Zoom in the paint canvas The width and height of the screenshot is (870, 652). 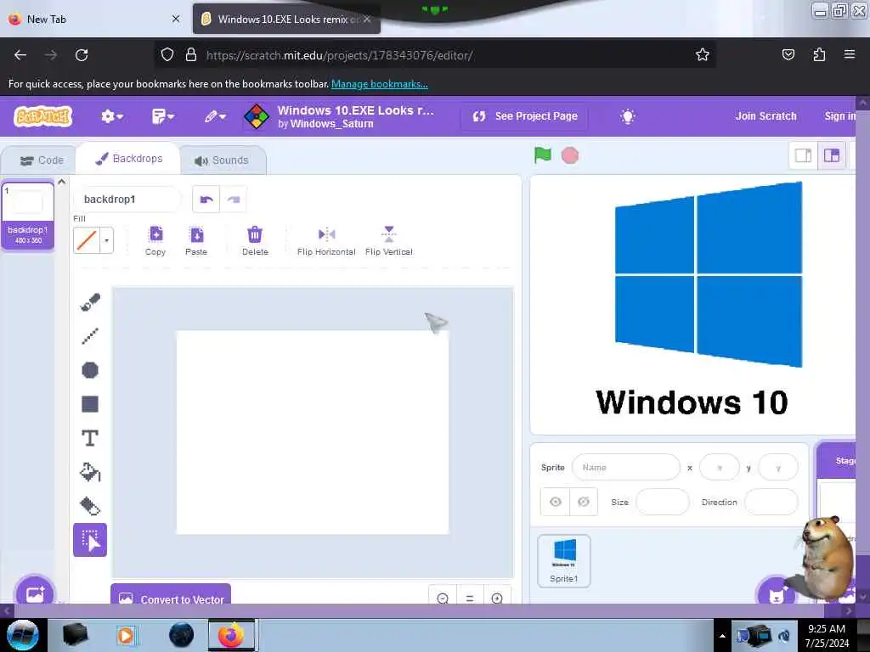pyautogui.click(x=497, y=599)
